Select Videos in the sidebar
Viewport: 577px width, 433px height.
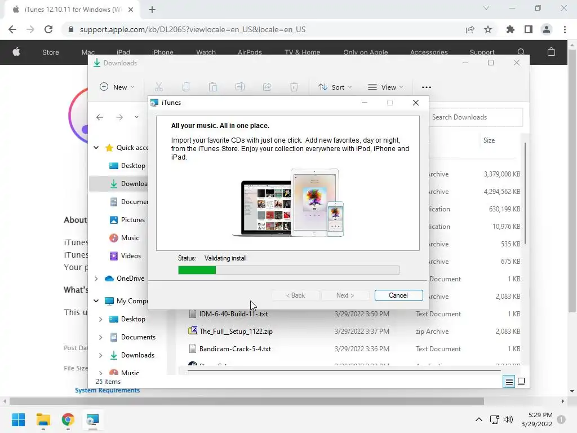[x=125, y=256]
